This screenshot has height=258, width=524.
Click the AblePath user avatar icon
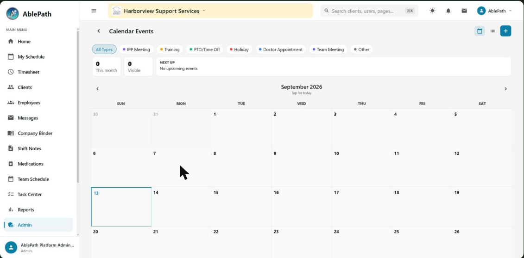(x=481, y=11)
